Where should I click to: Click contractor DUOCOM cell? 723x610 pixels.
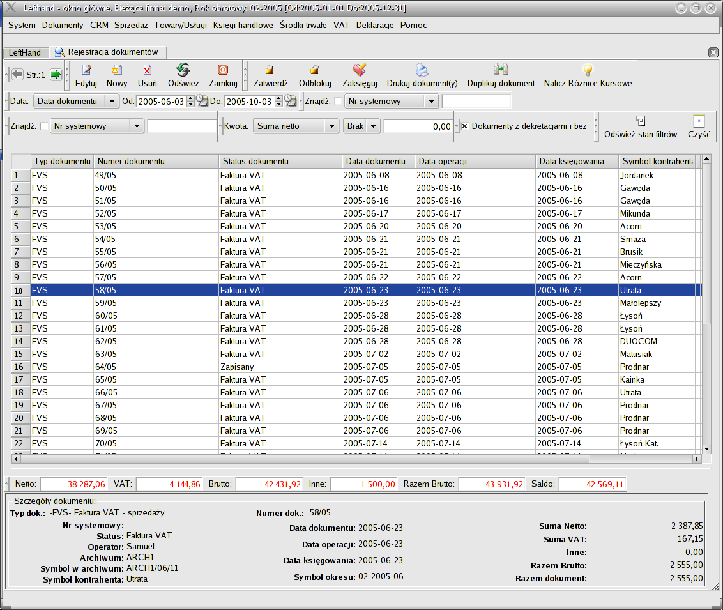click(657, 341)
